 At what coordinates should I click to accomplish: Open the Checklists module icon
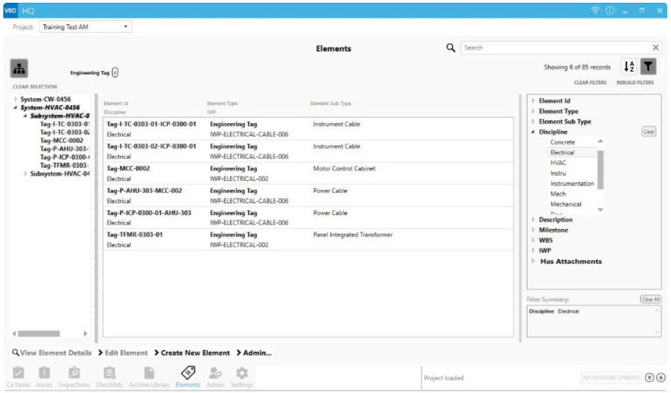coord(109,376)
